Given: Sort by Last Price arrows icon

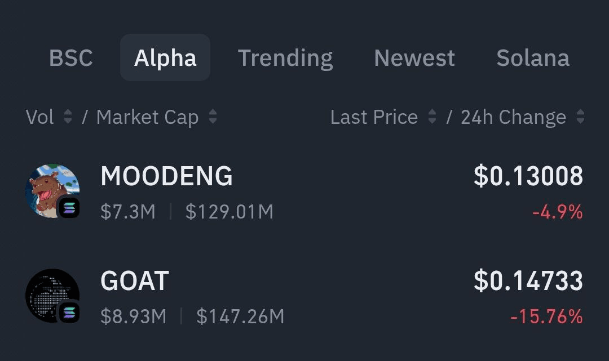Looking at the screenshot, I should (x=432, y=117).
